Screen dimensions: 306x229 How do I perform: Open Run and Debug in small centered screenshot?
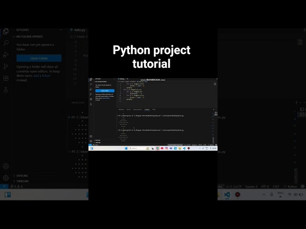[91, 89]
